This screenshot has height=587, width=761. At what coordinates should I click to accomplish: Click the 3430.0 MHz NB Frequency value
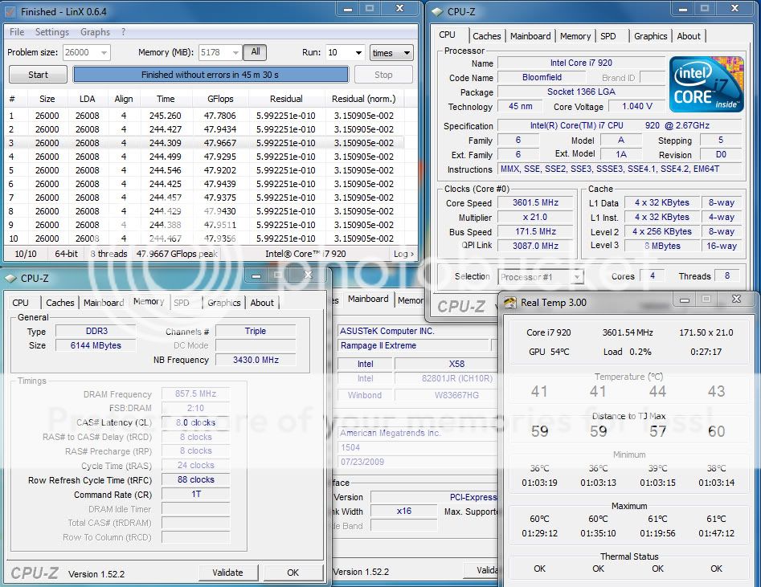256,360
